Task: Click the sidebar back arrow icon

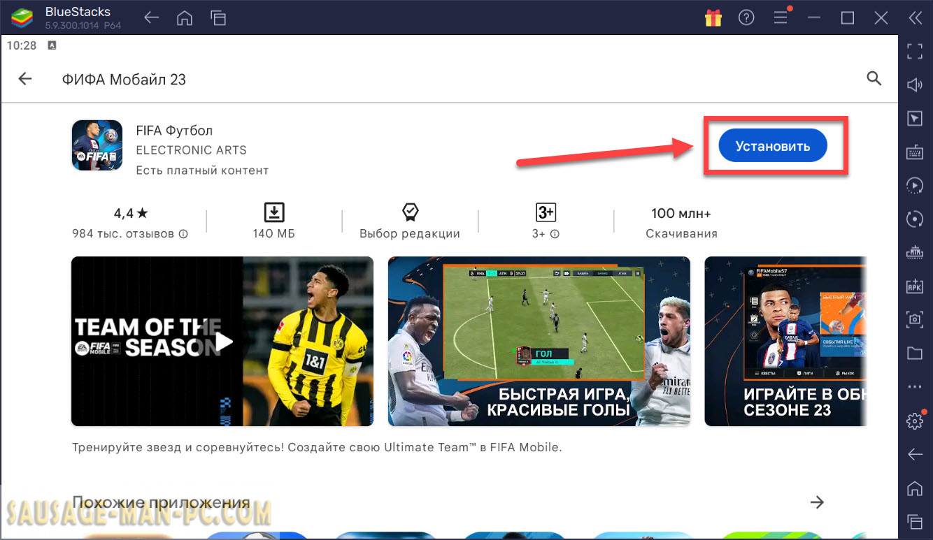Action: (x=915, y=455)
